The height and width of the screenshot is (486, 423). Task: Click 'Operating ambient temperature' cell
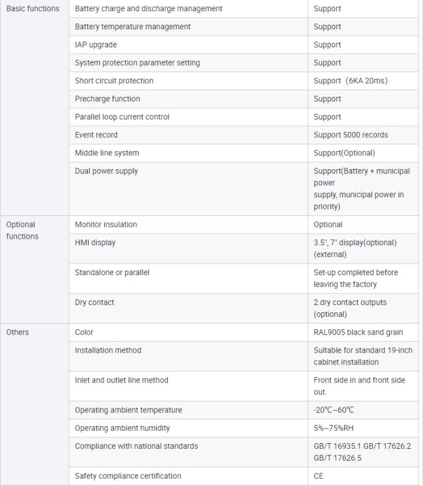click(x=128, y=411)
